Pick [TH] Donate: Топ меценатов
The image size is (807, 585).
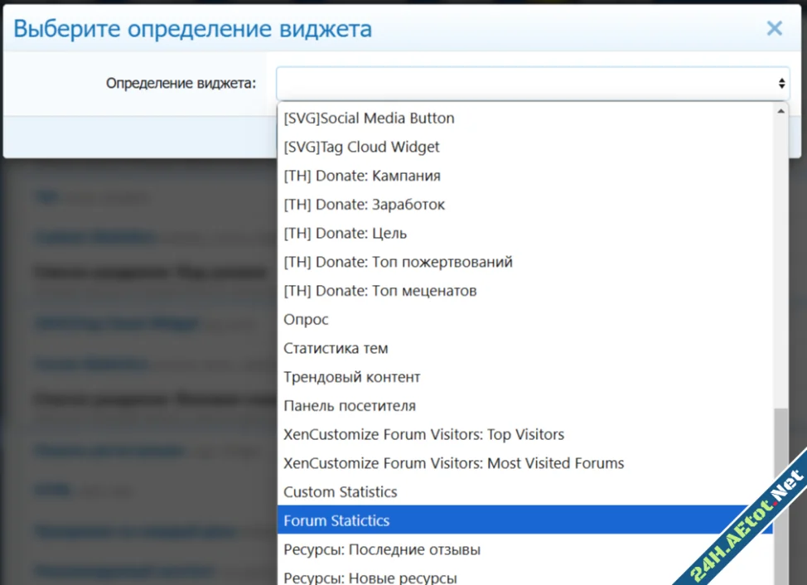click(379, 291)
